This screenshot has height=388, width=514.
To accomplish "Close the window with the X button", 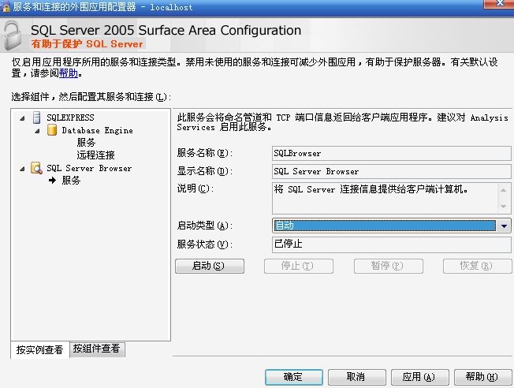I will click(x=500, y=3).
